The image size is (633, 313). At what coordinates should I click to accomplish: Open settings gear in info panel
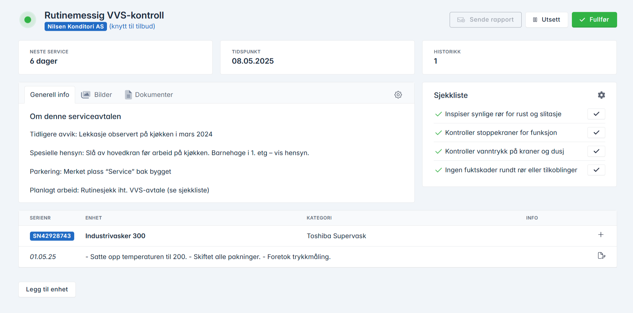398,95
